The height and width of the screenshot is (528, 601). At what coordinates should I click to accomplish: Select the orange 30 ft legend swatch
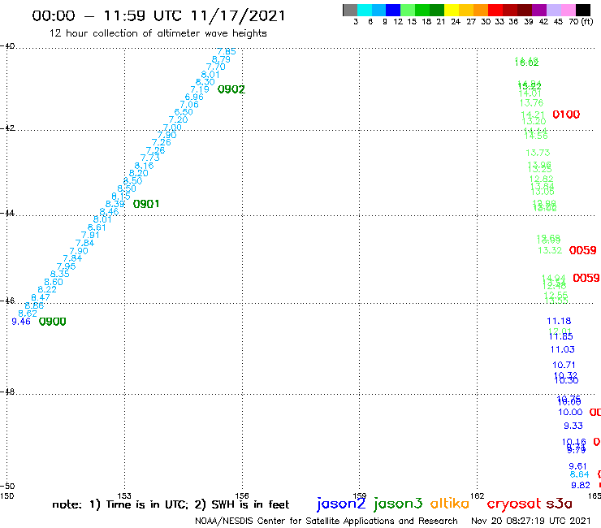[480, 10]
